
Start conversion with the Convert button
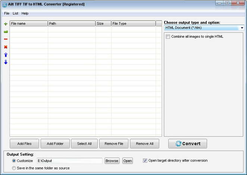pos(188,144)
